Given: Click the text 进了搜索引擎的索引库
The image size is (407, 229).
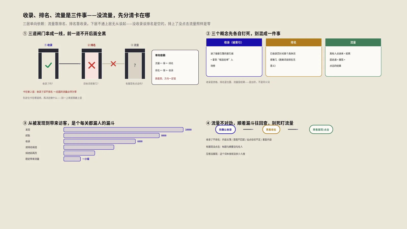Looking at the screenshot, I should tap(222, 54).
